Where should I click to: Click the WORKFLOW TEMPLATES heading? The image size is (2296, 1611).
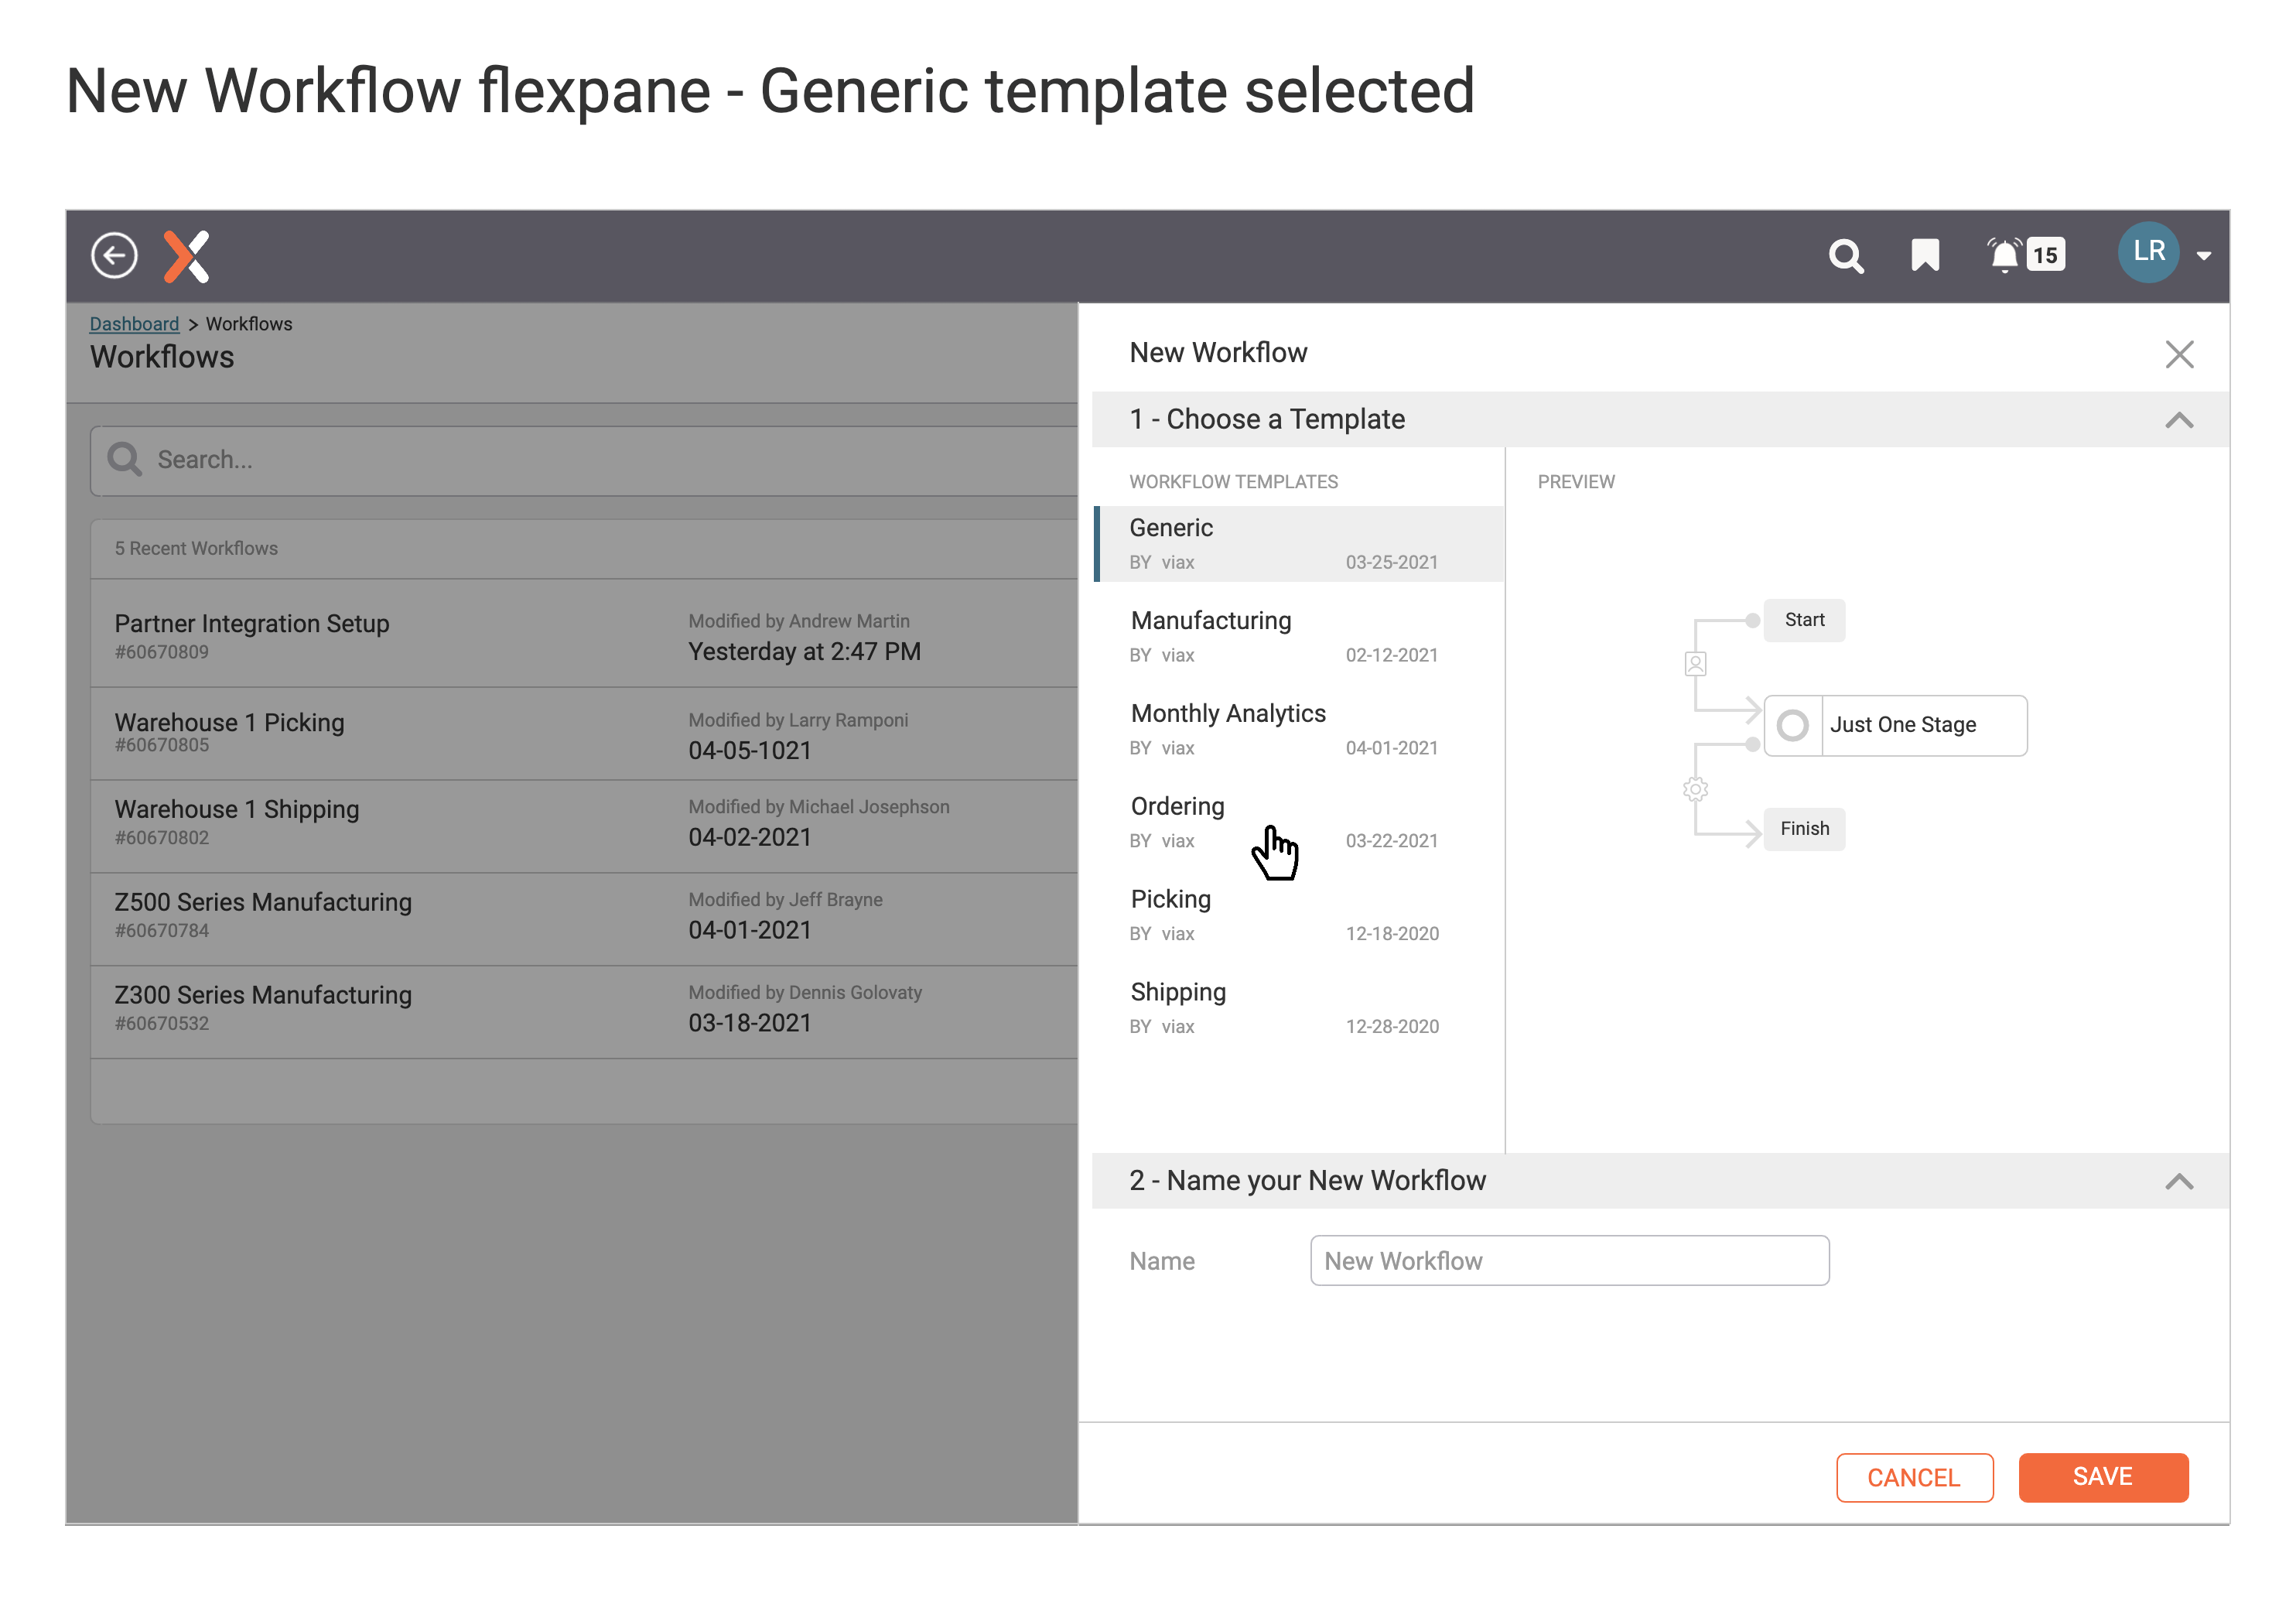point(1233,482)
